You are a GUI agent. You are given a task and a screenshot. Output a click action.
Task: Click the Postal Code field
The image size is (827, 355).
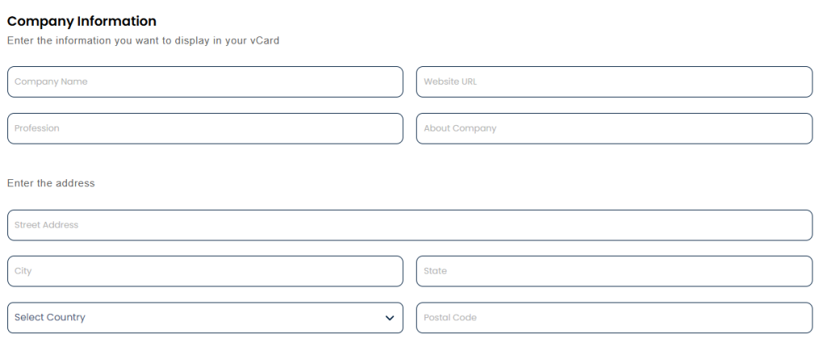614,318
